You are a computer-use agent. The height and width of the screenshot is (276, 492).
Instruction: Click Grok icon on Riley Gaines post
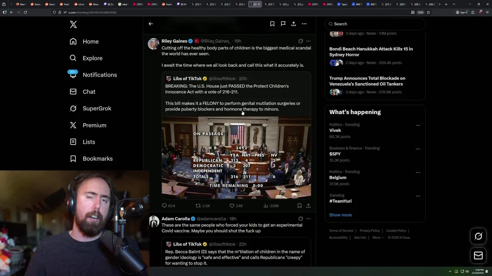pos(301,41)
